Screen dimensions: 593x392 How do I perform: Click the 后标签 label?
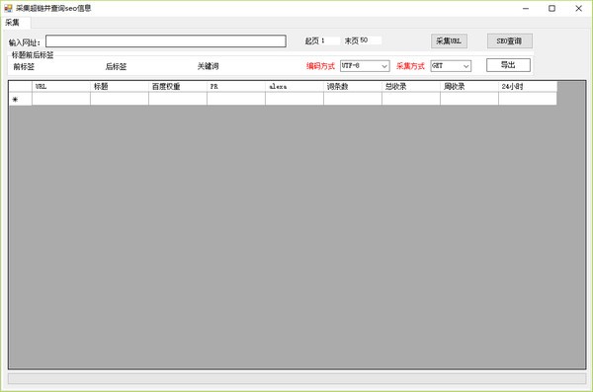click(x=116, y=67)
